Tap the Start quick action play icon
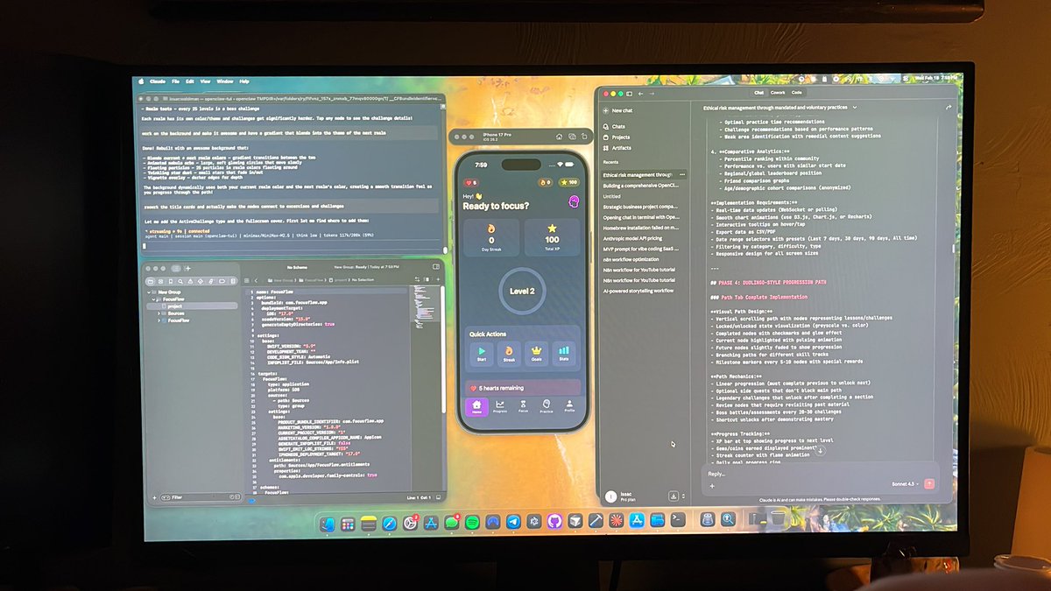Screen dimensions: 1051x591 tap(481, 350)
